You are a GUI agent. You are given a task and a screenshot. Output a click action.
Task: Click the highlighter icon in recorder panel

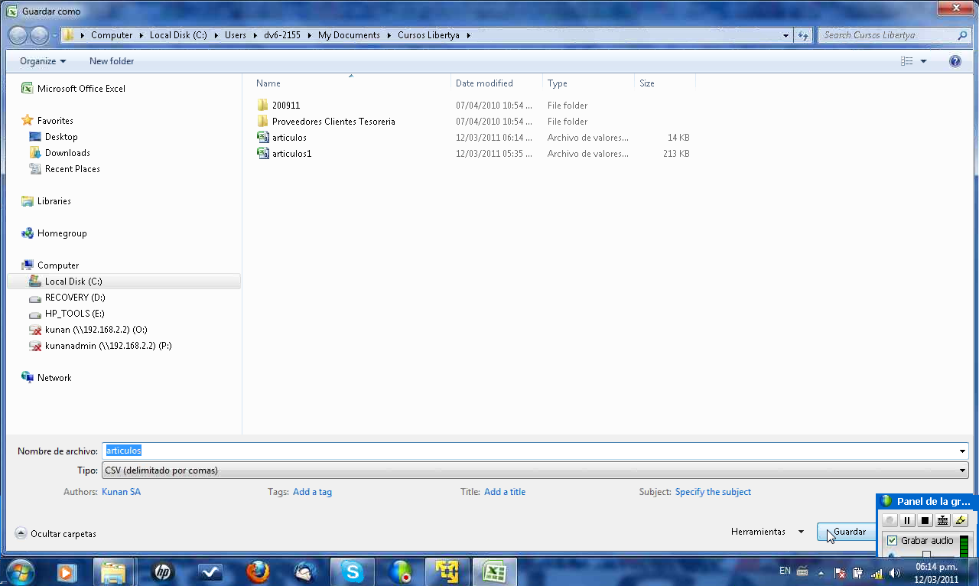point(961,521)
